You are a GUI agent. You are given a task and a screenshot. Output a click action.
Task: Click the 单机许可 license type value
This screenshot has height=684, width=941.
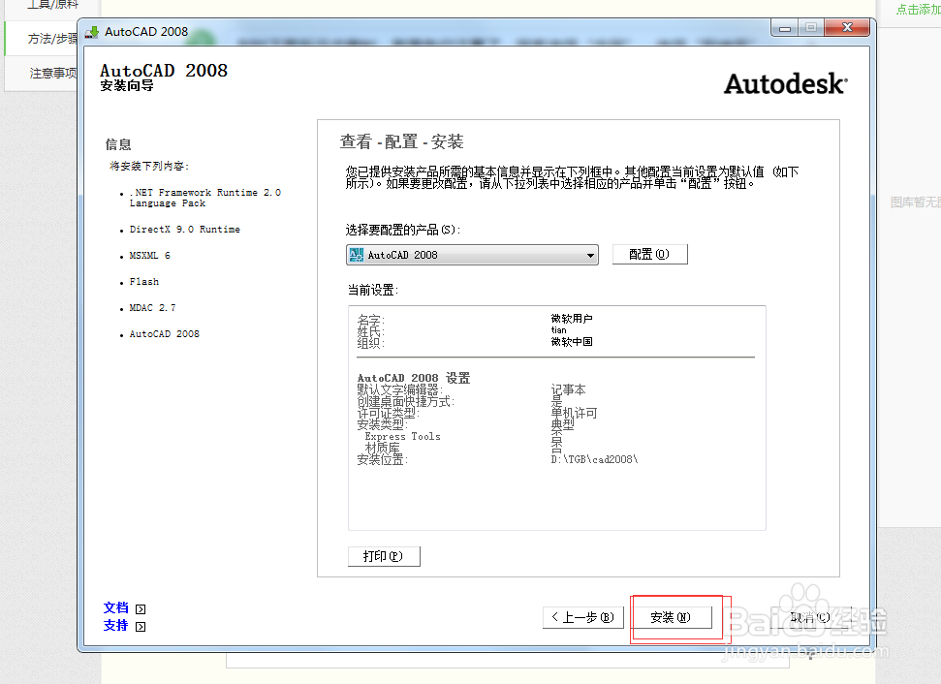[x=575, y=413]
